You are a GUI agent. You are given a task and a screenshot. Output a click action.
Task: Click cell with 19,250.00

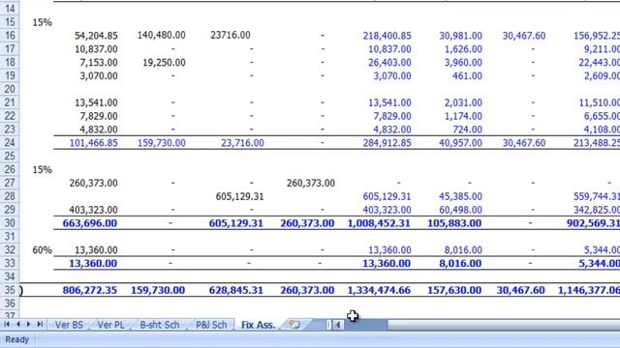(164, 63)
